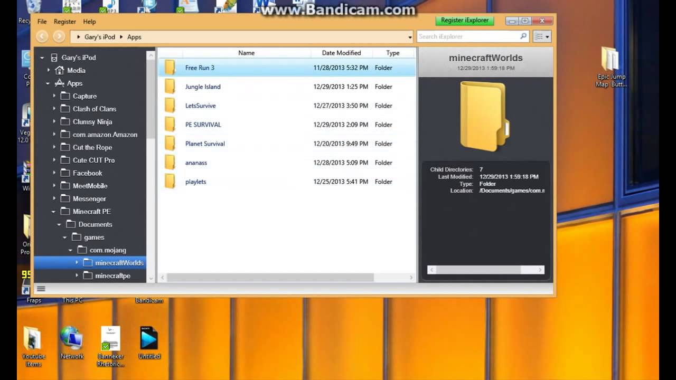Click the Capture folder icon in tree
Image resolution: width=676 pixels, height=380 pixels.
(x=65, y=96)
